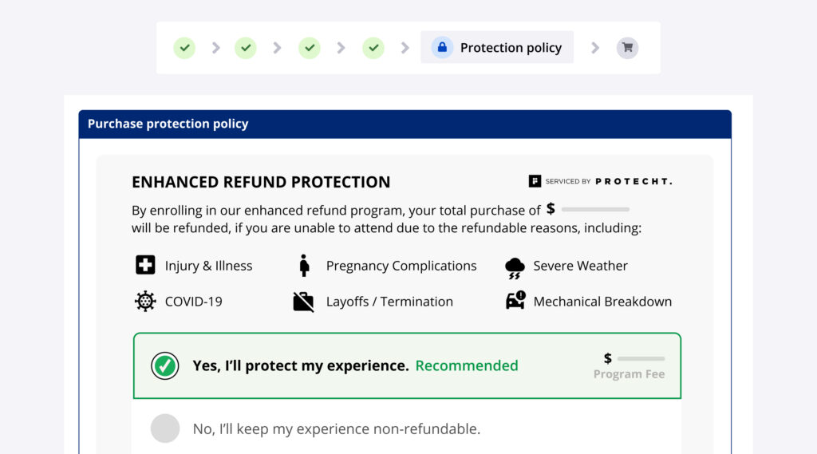Click the Mechanical Breakdown car icon
Viewport: 817px width, 454px height.
515,301
